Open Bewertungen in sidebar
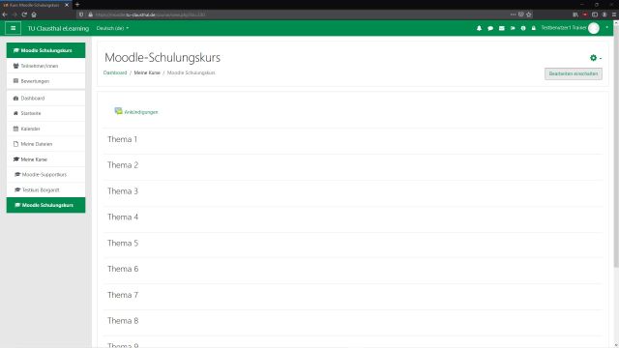619x348 pixels. tap(45, 81)
